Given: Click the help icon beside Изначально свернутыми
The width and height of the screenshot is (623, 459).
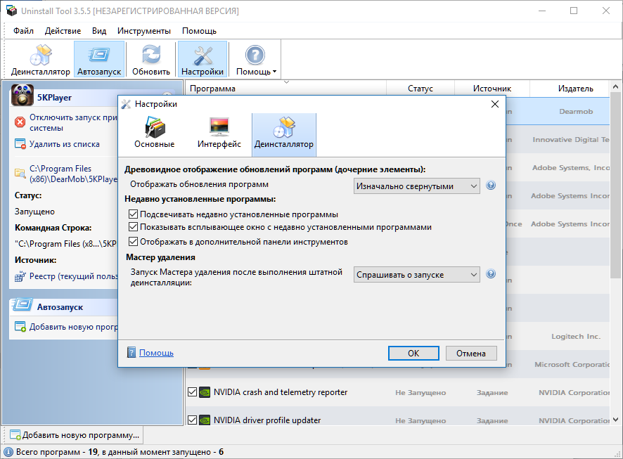Looking at the screenshot, I should tap(491, 186).
